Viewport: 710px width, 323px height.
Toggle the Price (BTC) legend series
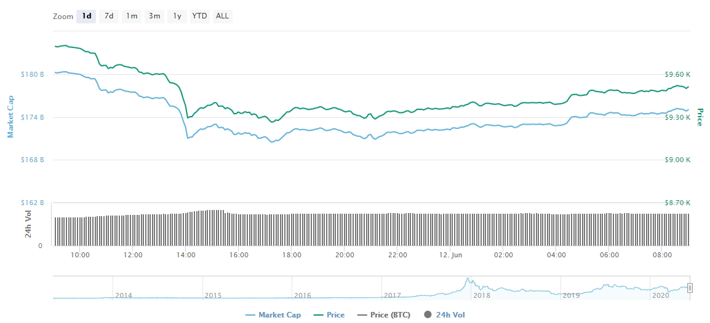[x=384, y=315]
